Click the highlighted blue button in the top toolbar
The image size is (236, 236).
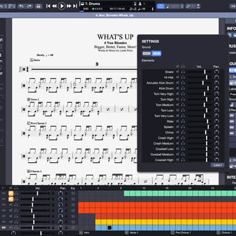[x=160, y=6]
